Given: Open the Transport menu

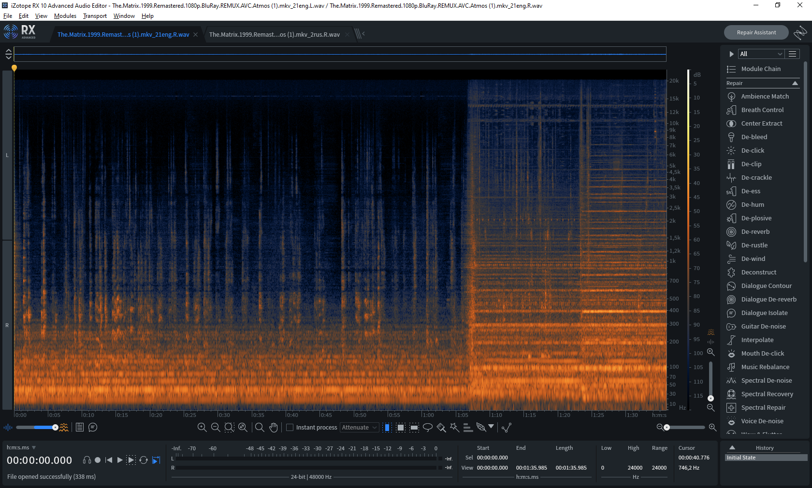Looking at the screenshot, I should (95, 16).
